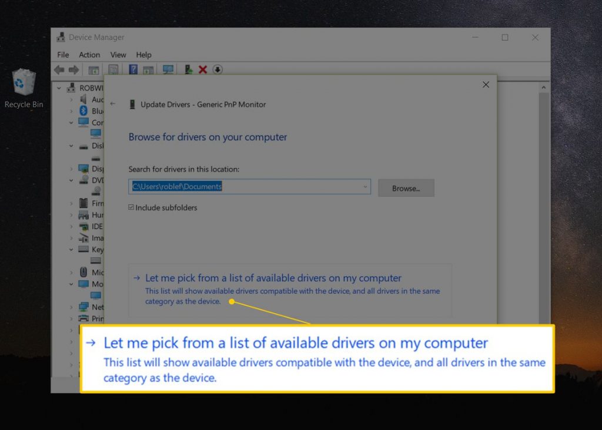Maximize the Device Manager window
The image size is (602, 430).
pyautogui.click(x=505, y=37)
